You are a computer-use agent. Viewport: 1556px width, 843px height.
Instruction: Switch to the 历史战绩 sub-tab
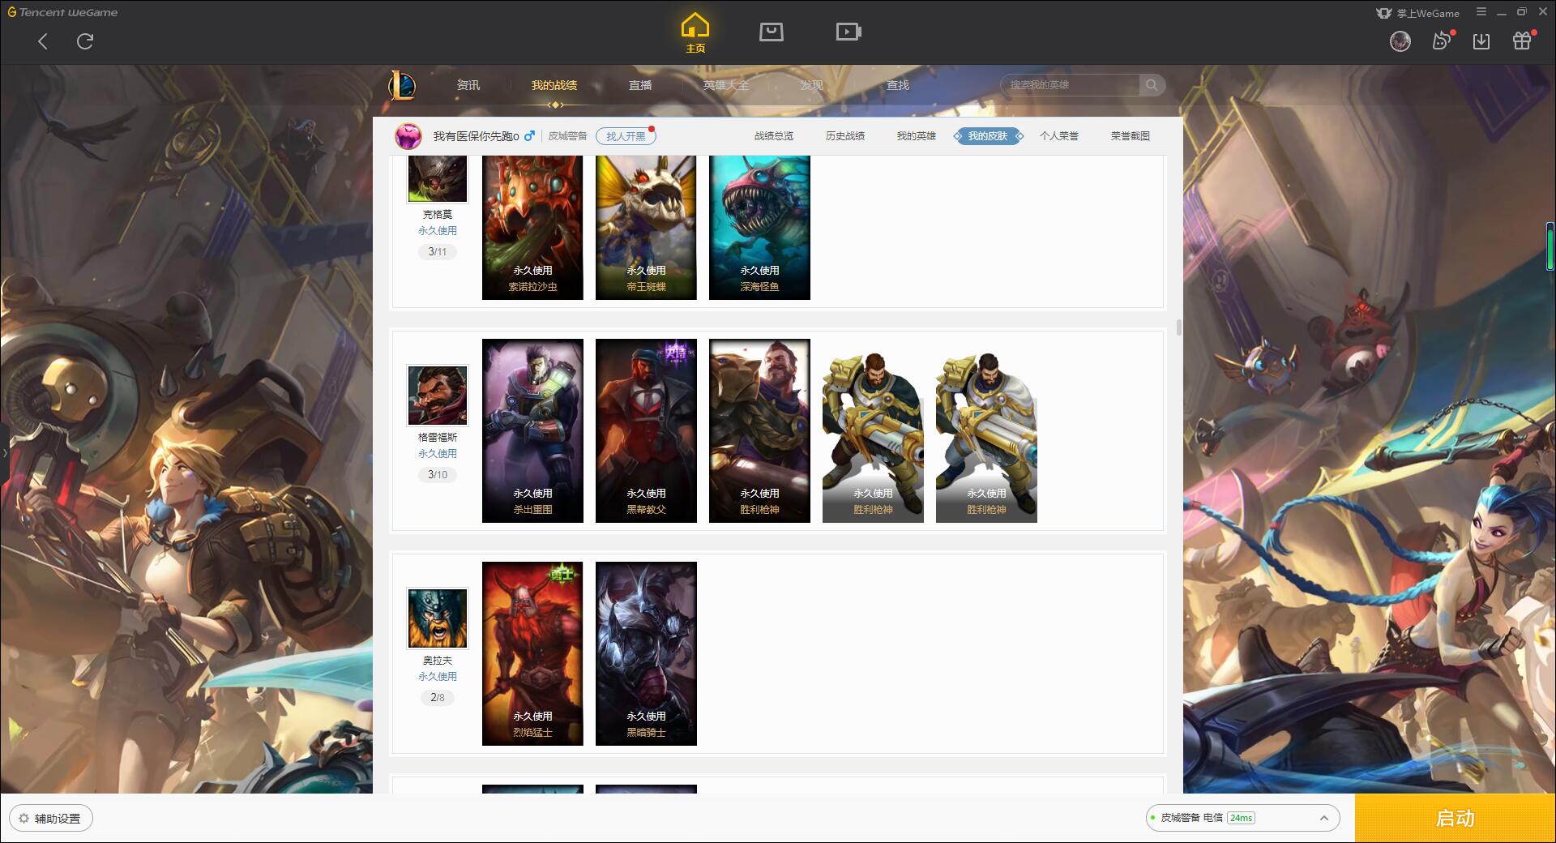pyautogui.click(x=845, y=136)
